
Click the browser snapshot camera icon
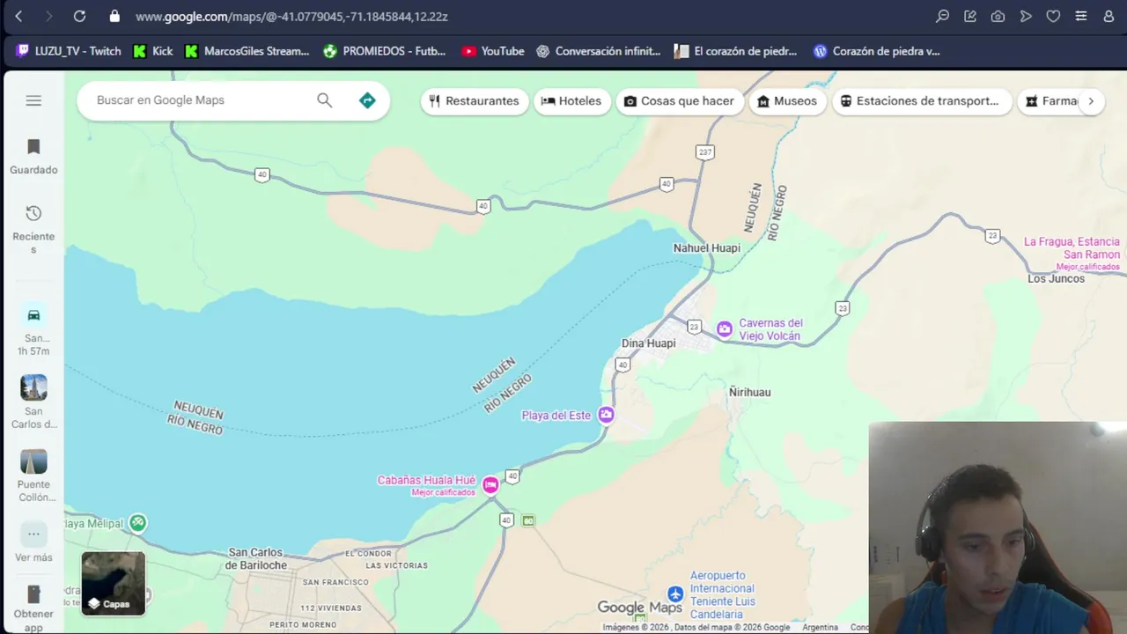tap(998, 16)
